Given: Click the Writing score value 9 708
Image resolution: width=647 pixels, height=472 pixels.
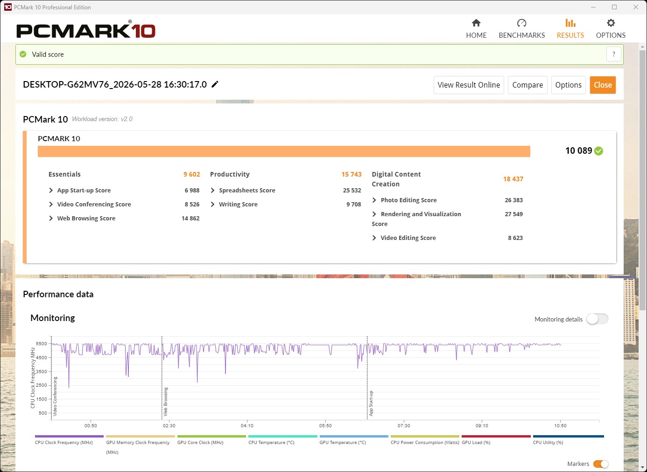Looking at the screenshot, I should coord(354,204).
